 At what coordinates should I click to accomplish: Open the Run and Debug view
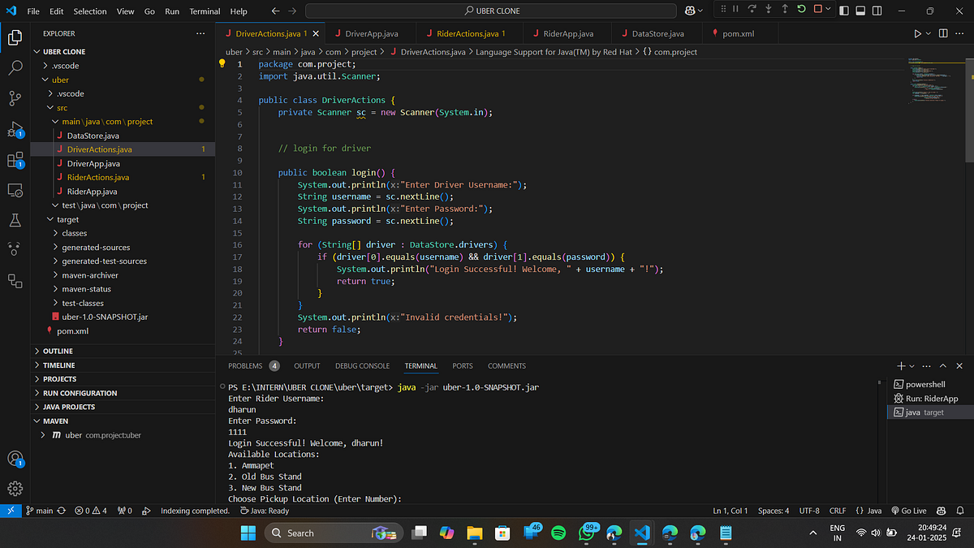point(15,130)
